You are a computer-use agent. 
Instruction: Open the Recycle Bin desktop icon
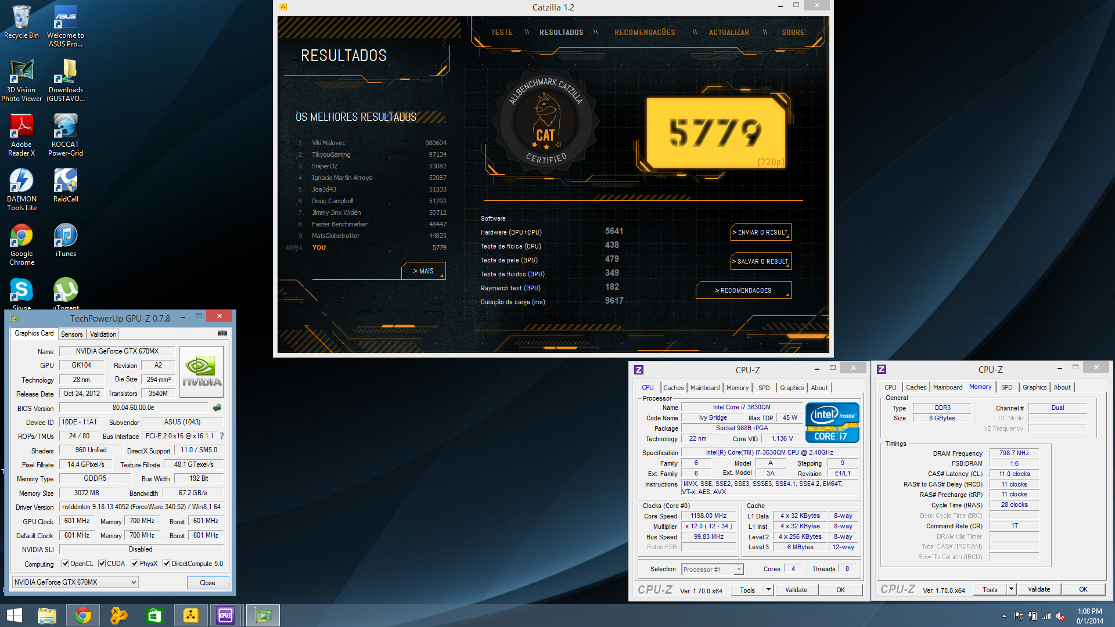click(x=21, y=22)
